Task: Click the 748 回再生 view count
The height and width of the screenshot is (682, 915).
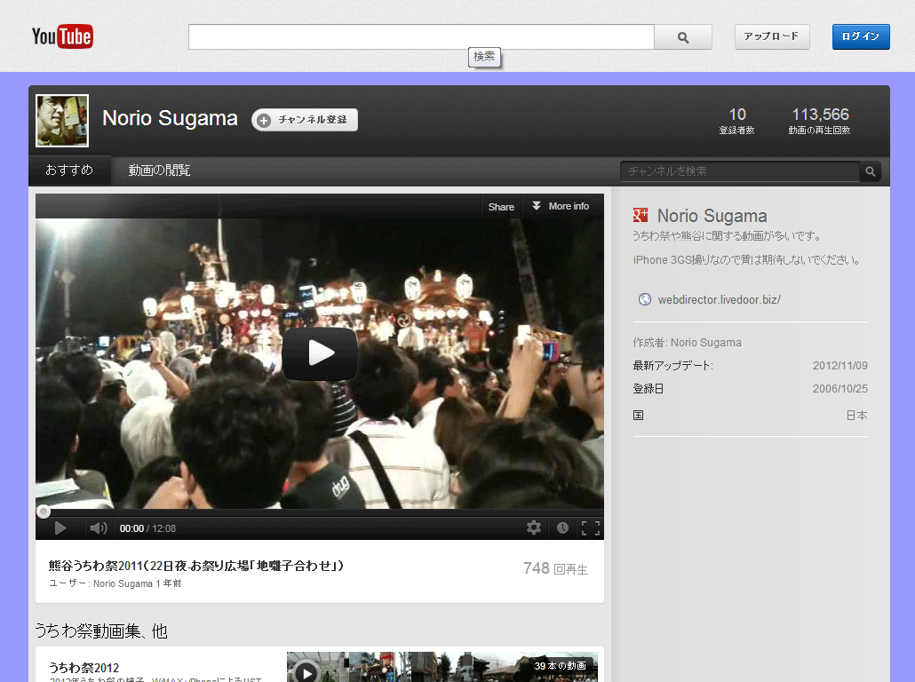Action: point(555,568)
